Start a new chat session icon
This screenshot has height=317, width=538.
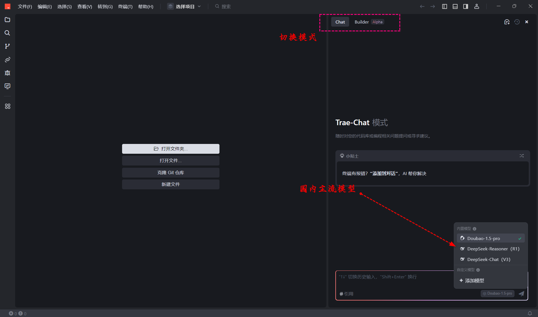(507, 22)
